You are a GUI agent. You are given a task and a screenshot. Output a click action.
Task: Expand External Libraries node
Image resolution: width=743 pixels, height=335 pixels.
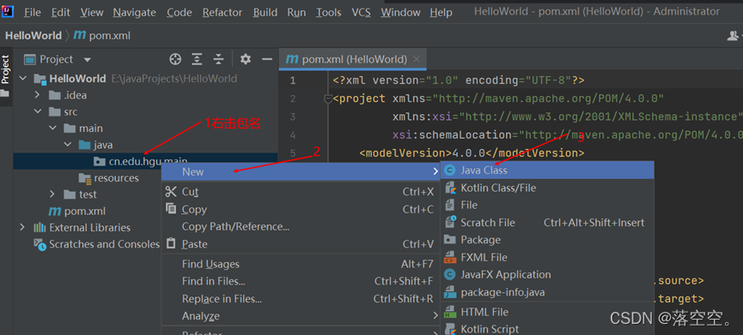[22, 227]
